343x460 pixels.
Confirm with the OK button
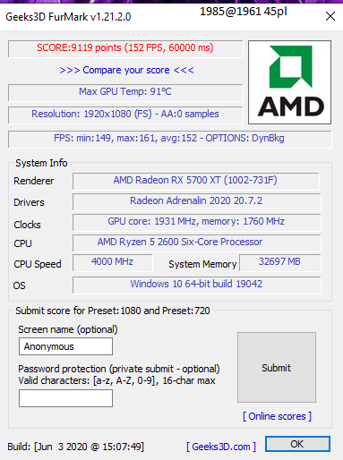coord(297,444)
